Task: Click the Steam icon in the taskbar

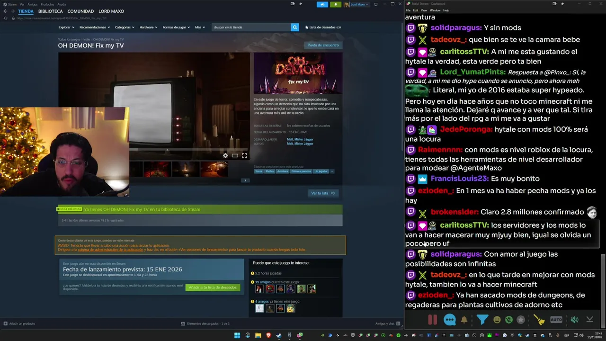Action: (279, 335)
